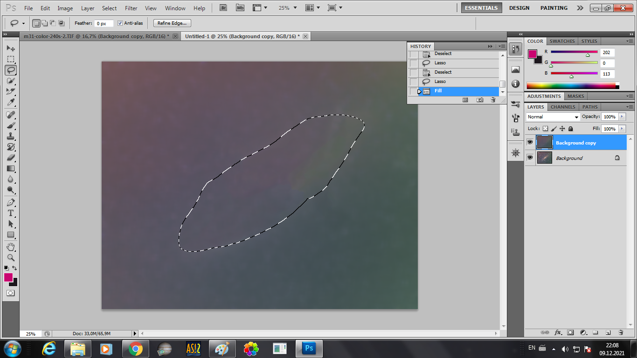This screenshot has width=637, height=358.
Task: Swap foreground and background colors
Action: [x=15, y=268]
